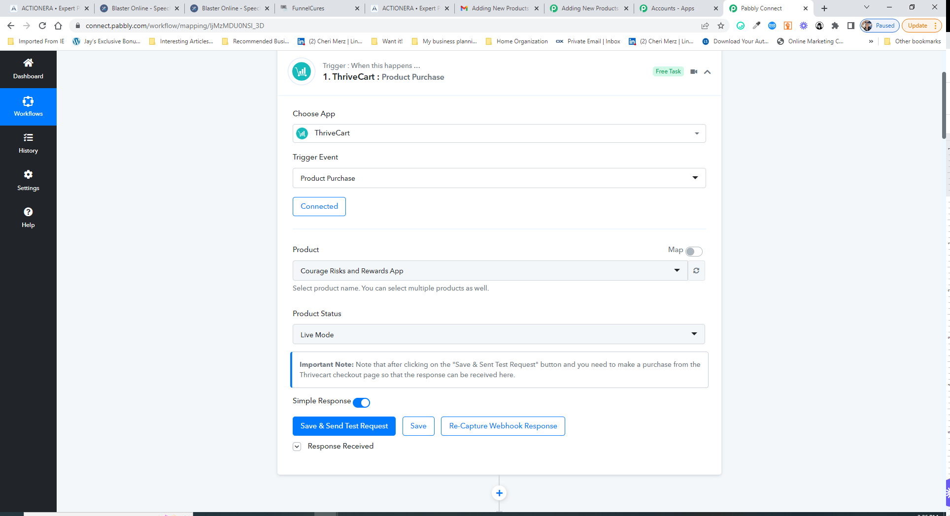Open the Choose App dropdown
The width and height of the screenshot is (950, 516).
tap(499, 133)
